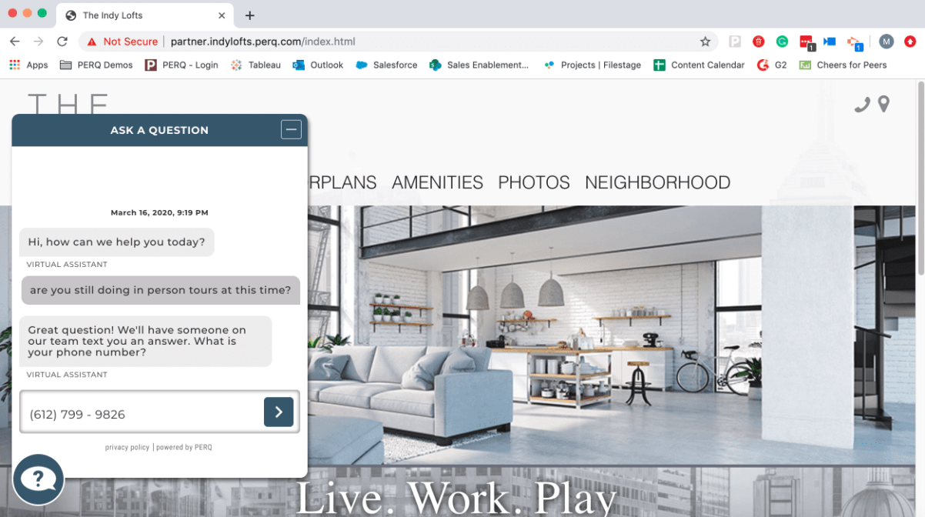925x517 pixels.
Task: Click the green Grammarly extension icon
Action: (x=782, y=42)
